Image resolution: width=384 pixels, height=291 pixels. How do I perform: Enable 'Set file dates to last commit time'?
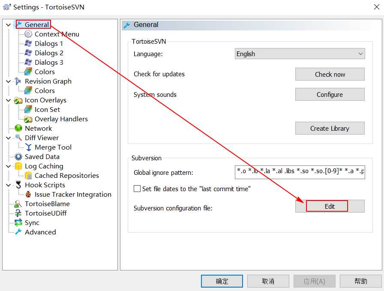pos(137,189)
